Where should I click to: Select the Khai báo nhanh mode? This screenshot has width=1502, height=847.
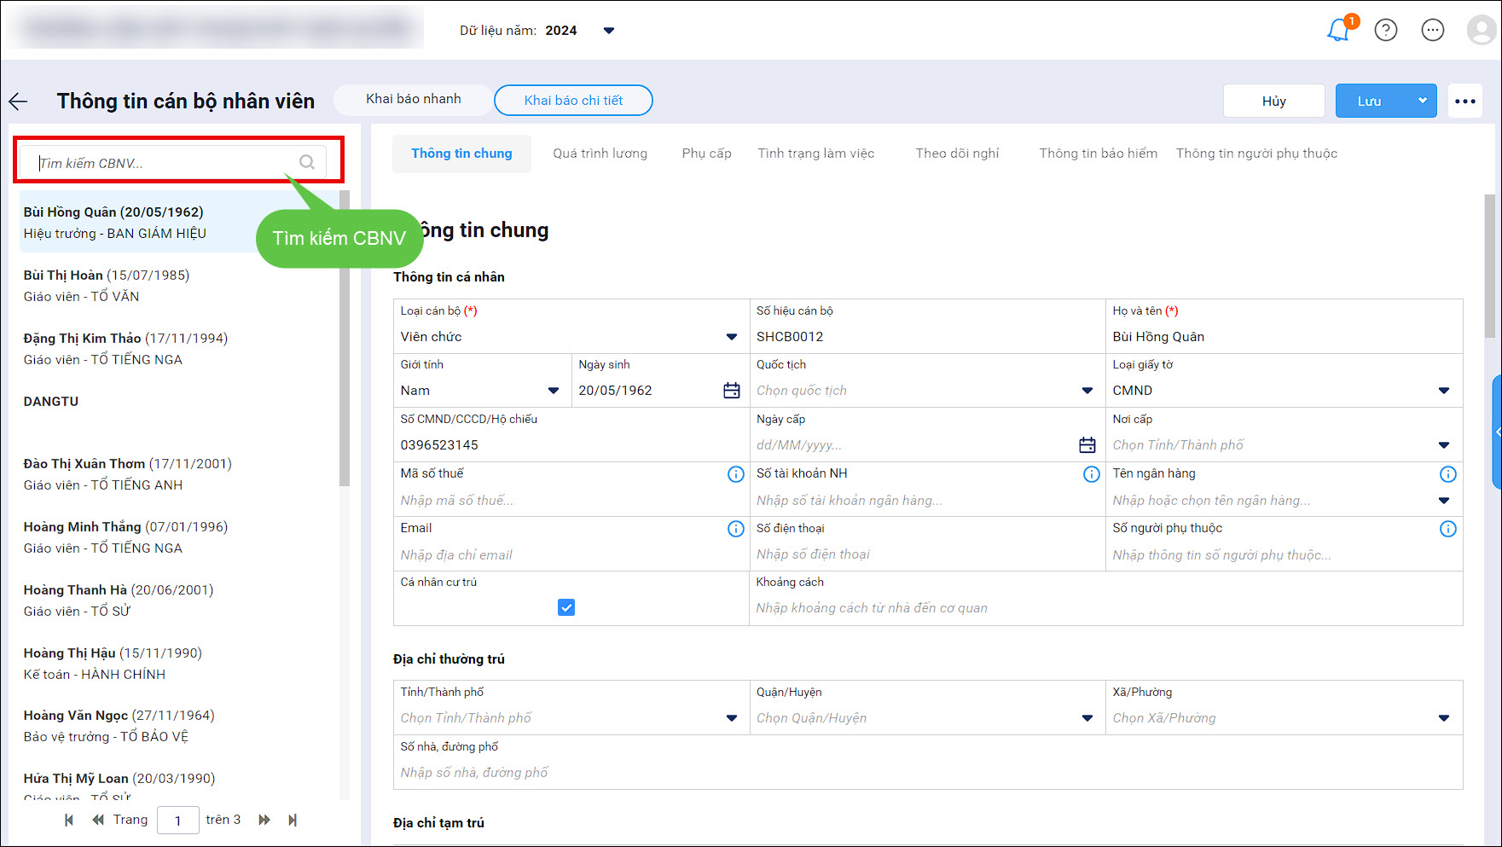[x=414, y=99]
